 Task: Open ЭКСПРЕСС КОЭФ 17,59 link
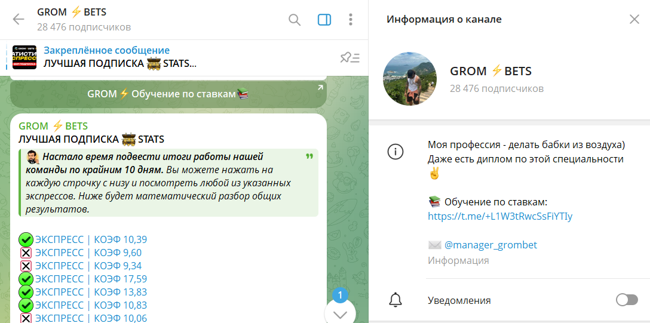click(91, 279)
